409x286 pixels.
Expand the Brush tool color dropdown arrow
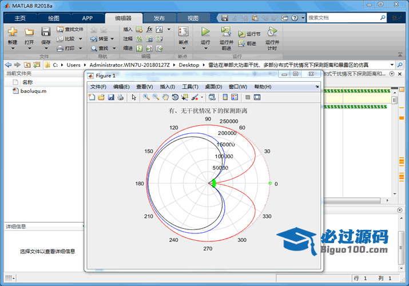(x=202, y=97)
